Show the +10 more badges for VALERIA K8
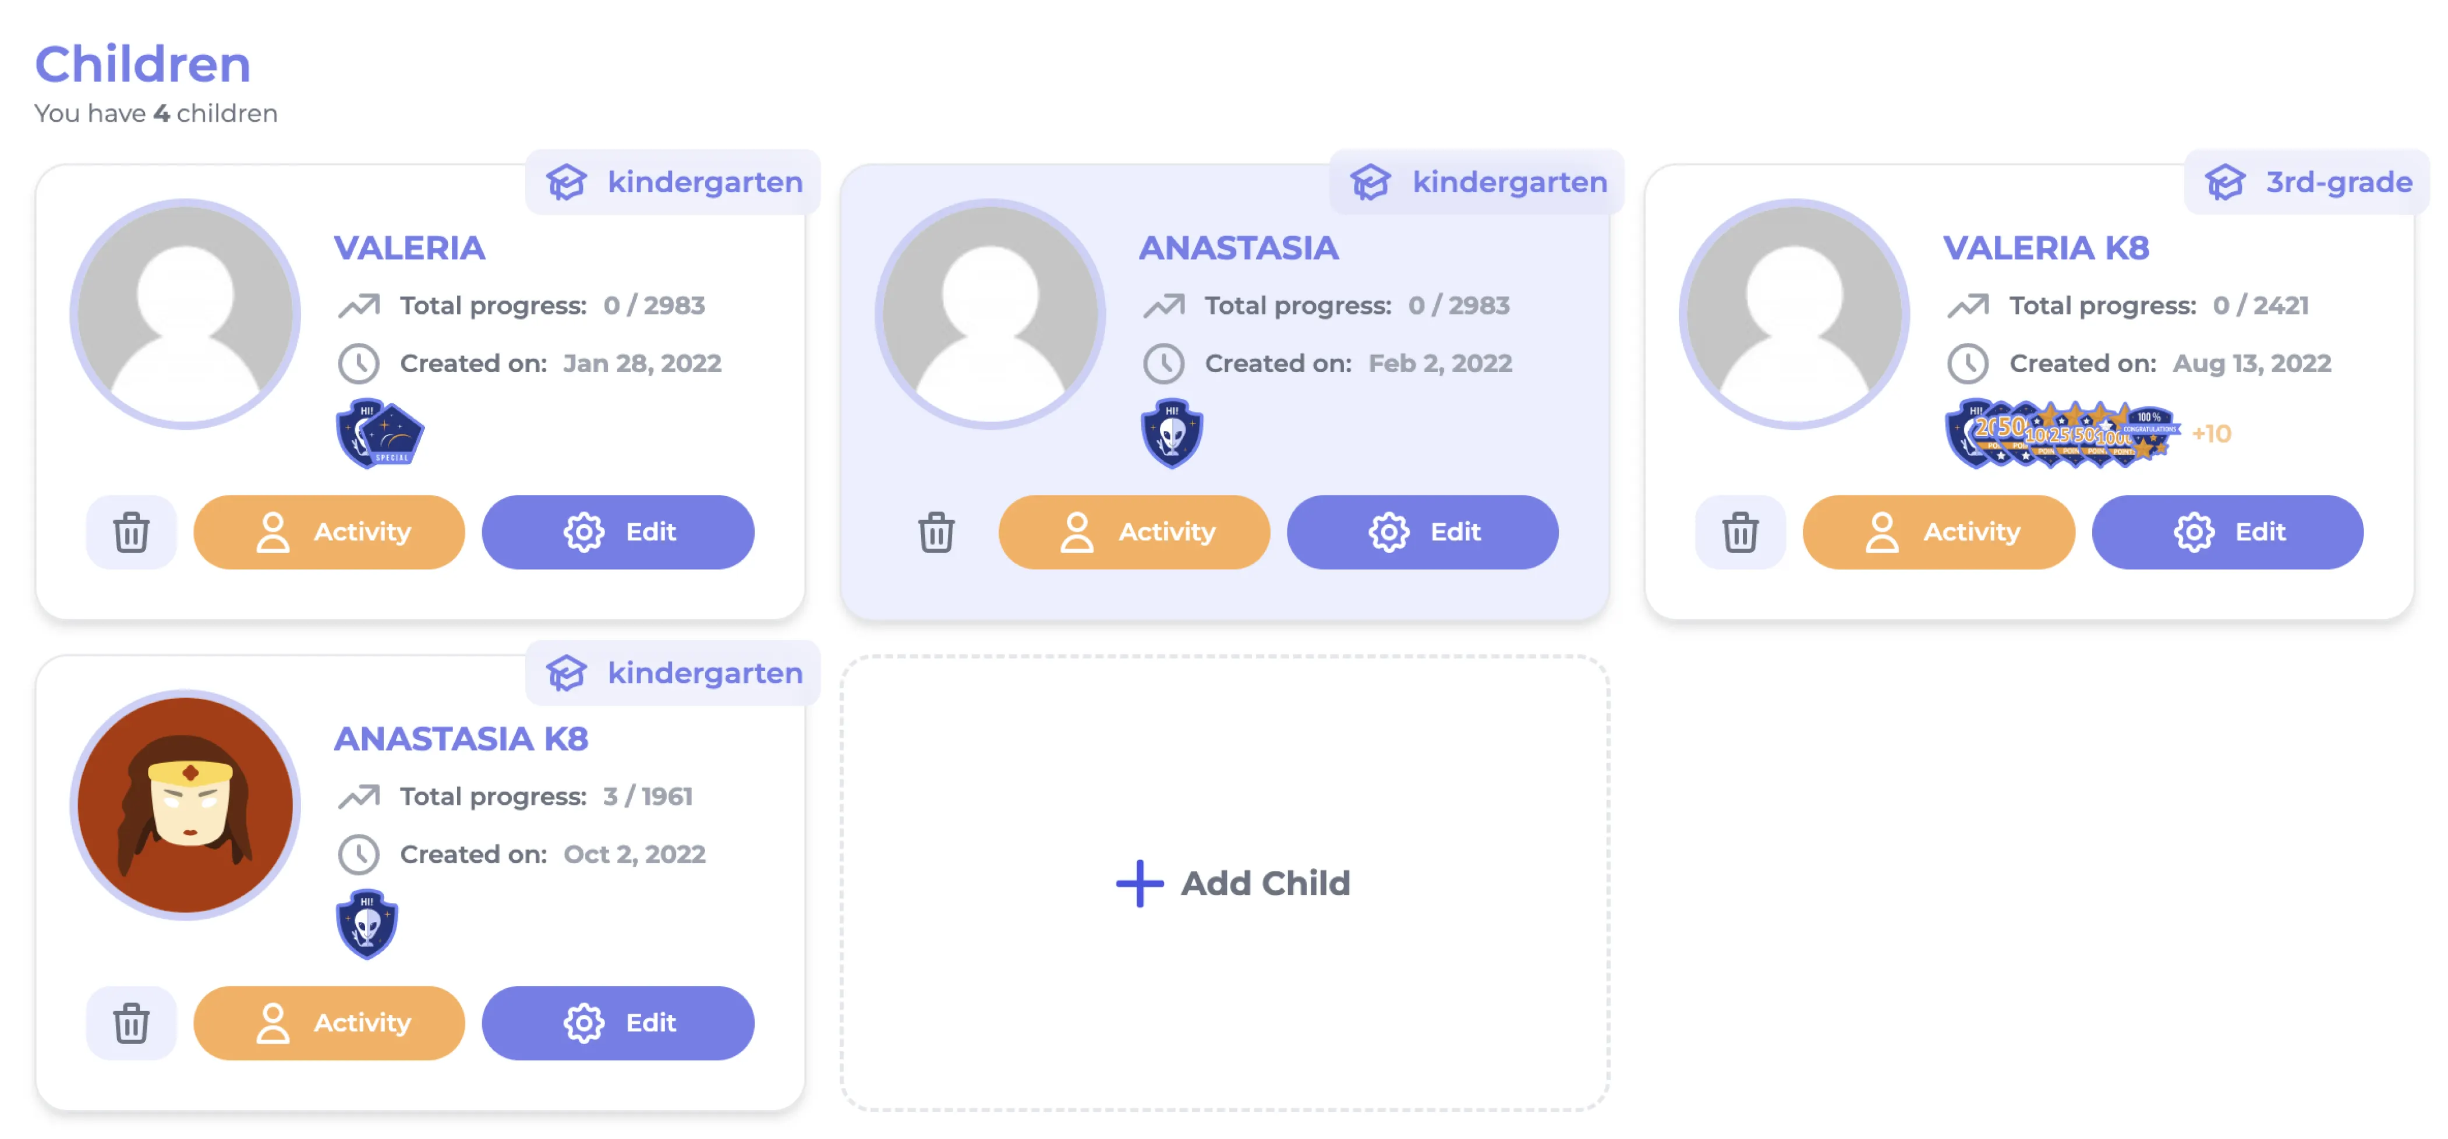The width and height of the screenshot is (2448, 1139). 2212,434
